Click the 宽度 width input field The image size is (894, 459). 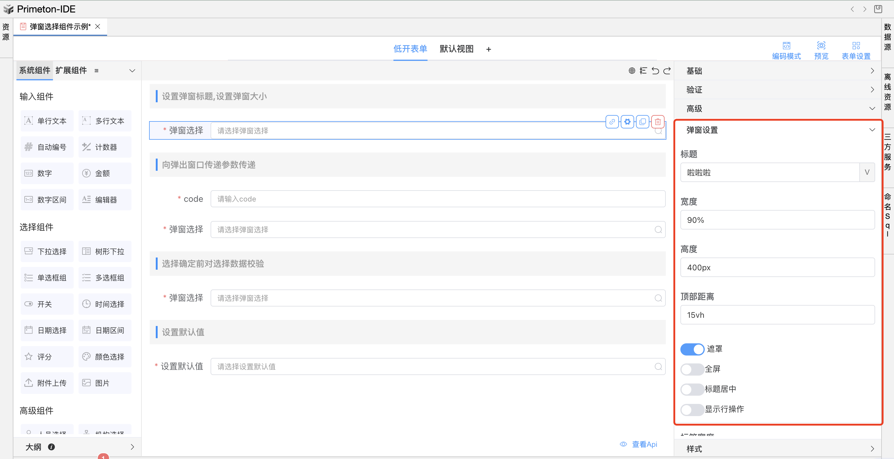(777, 220)
